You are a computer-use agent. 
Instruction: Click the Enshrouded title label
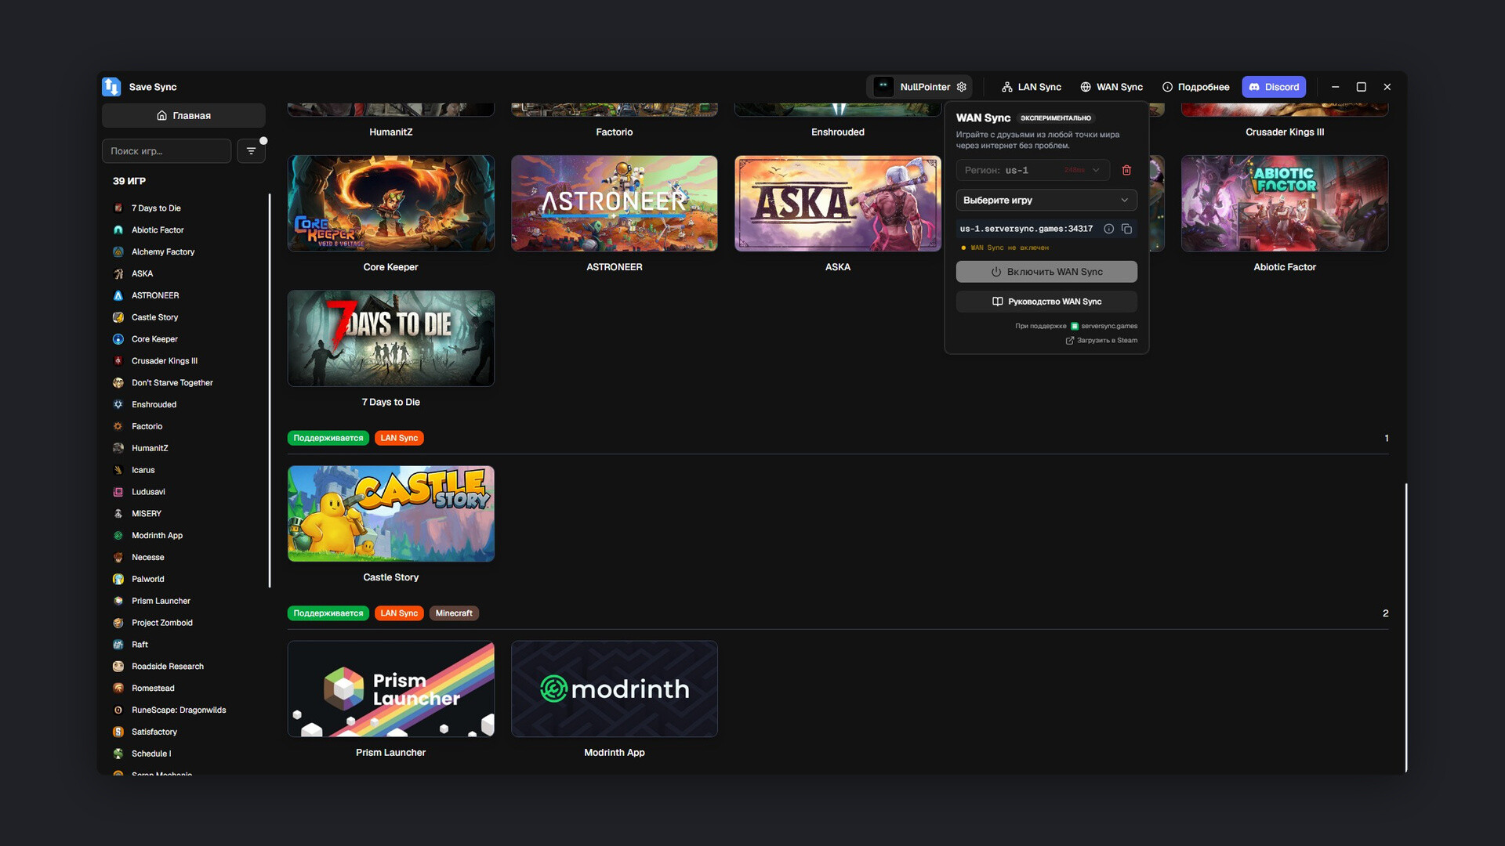(x=838, y=132)
